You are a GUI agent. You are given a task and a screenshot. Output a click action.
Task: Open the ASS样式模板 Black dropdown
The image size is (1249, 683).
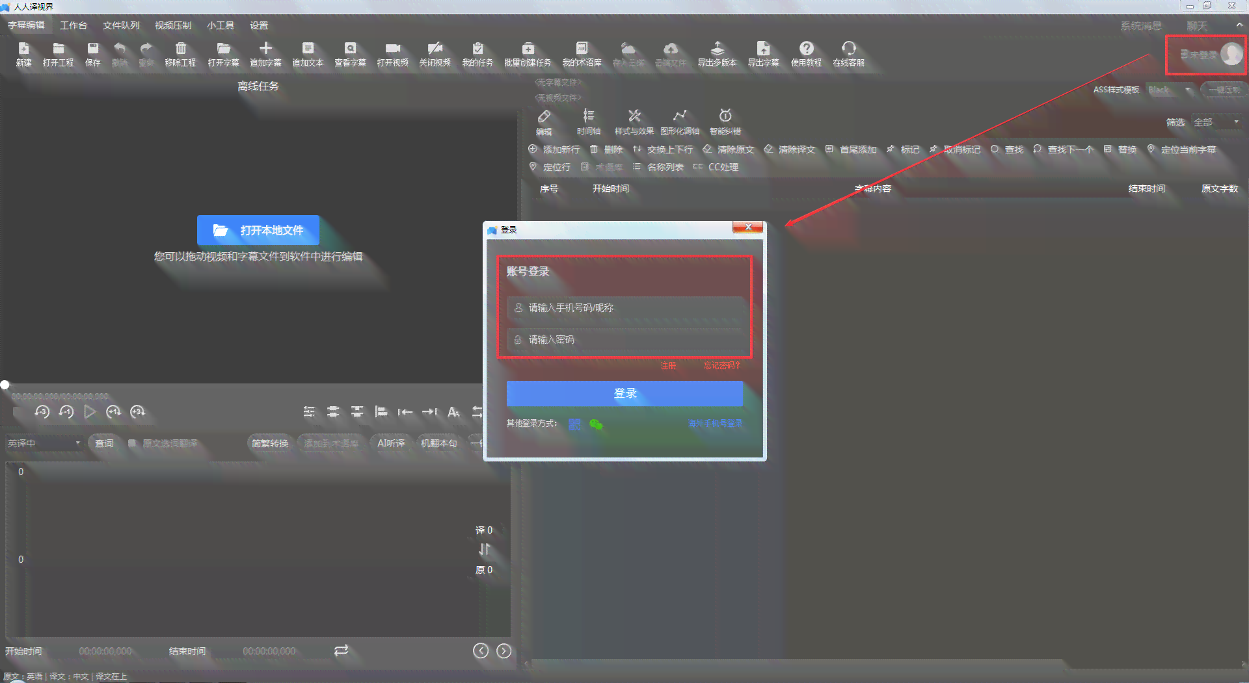(x=1170, y=90)
